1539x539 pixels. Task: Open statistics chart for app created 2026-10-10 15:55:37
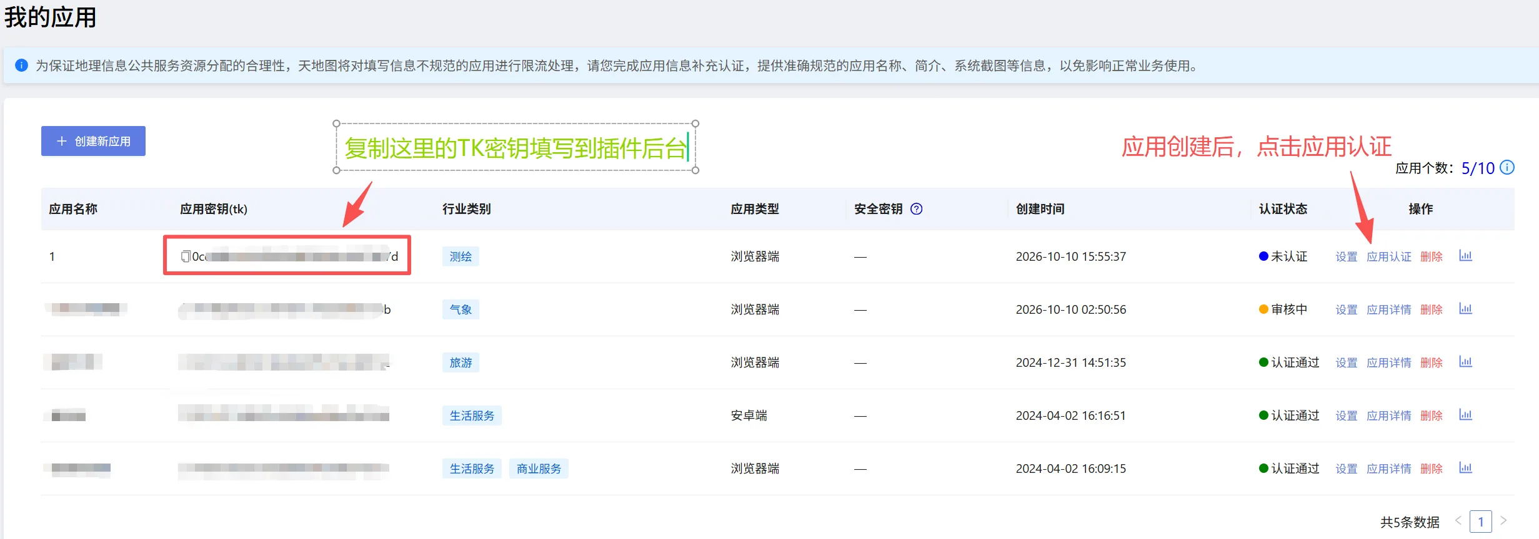tap(1465, 256)
